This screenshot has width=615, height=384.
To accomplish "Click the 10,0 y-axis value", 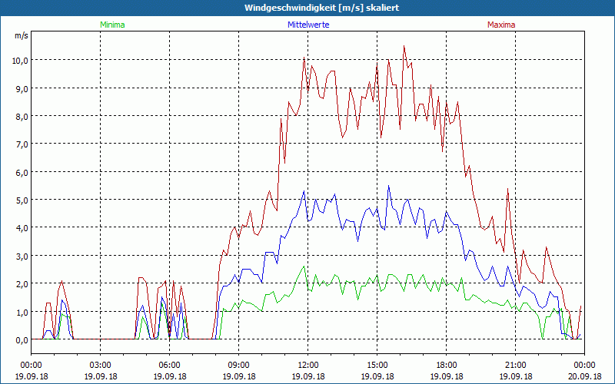I will pos(21,61).
